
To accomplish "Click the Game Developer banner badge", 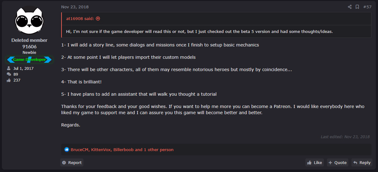I will pyautogui.click(x=29, y=59).
